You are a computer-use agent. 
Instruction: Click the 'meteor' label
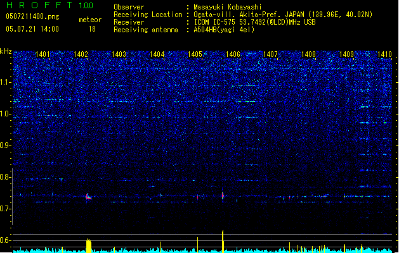pyautogui.click(x=90, y=20)
